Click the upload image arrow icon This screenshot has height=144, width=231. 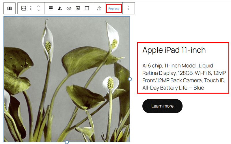click(99, 8)
